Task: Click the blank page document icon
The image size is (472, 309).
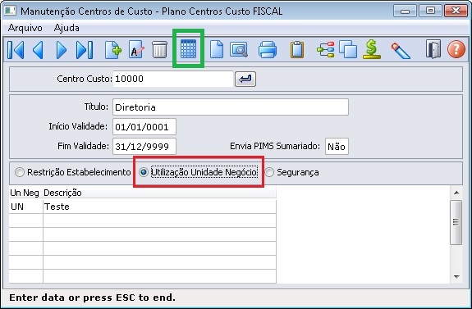Action: coord(217,50)
